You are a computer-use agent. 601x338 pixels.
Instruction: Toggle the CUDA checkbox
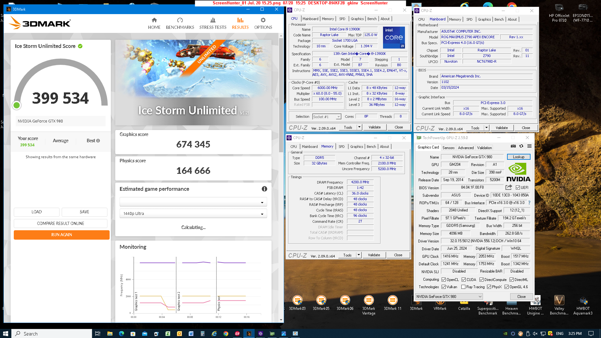point(464,279)
